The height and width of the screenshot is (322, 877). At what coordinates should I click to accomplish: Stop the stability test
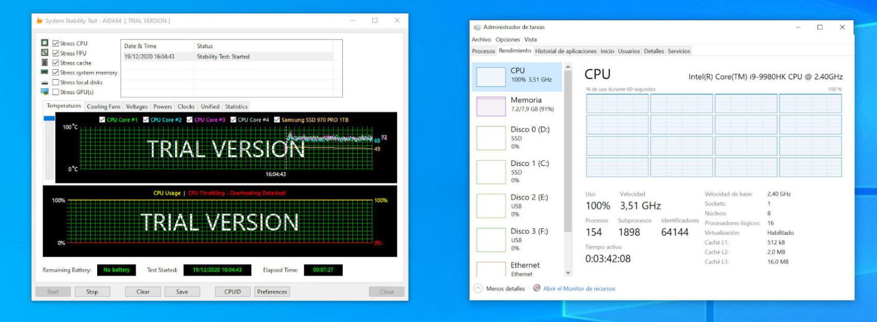point(92,292)
